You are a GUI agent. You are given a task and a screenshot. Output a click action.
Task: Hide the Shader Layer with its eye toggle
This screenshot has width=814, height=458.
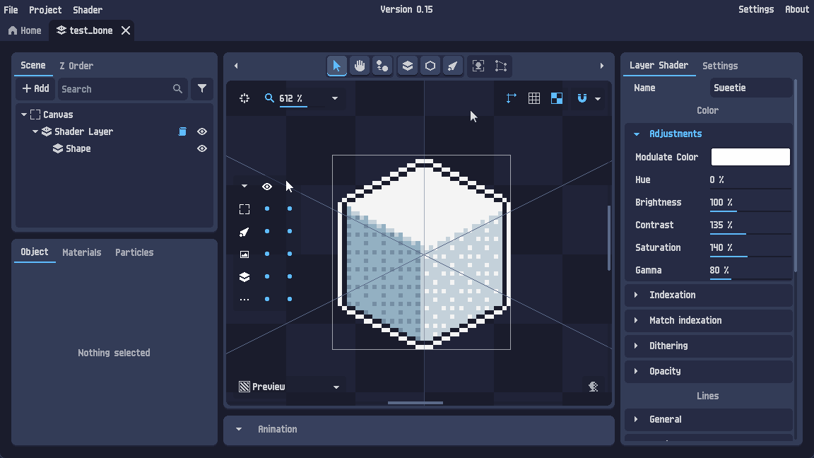[201, 131]
